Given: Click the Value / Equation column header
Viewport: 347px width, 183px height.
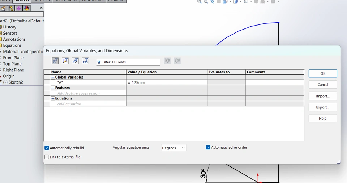Looking at the screenshot, I should point(167,72).
